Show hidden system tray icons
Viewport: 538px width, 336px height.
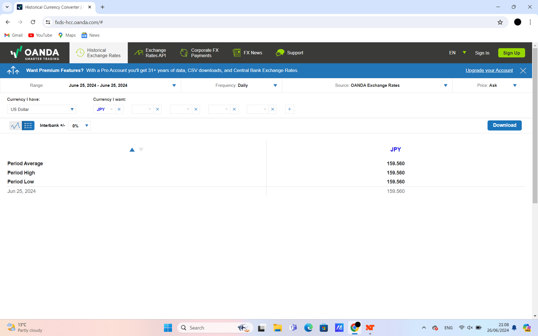424,328
